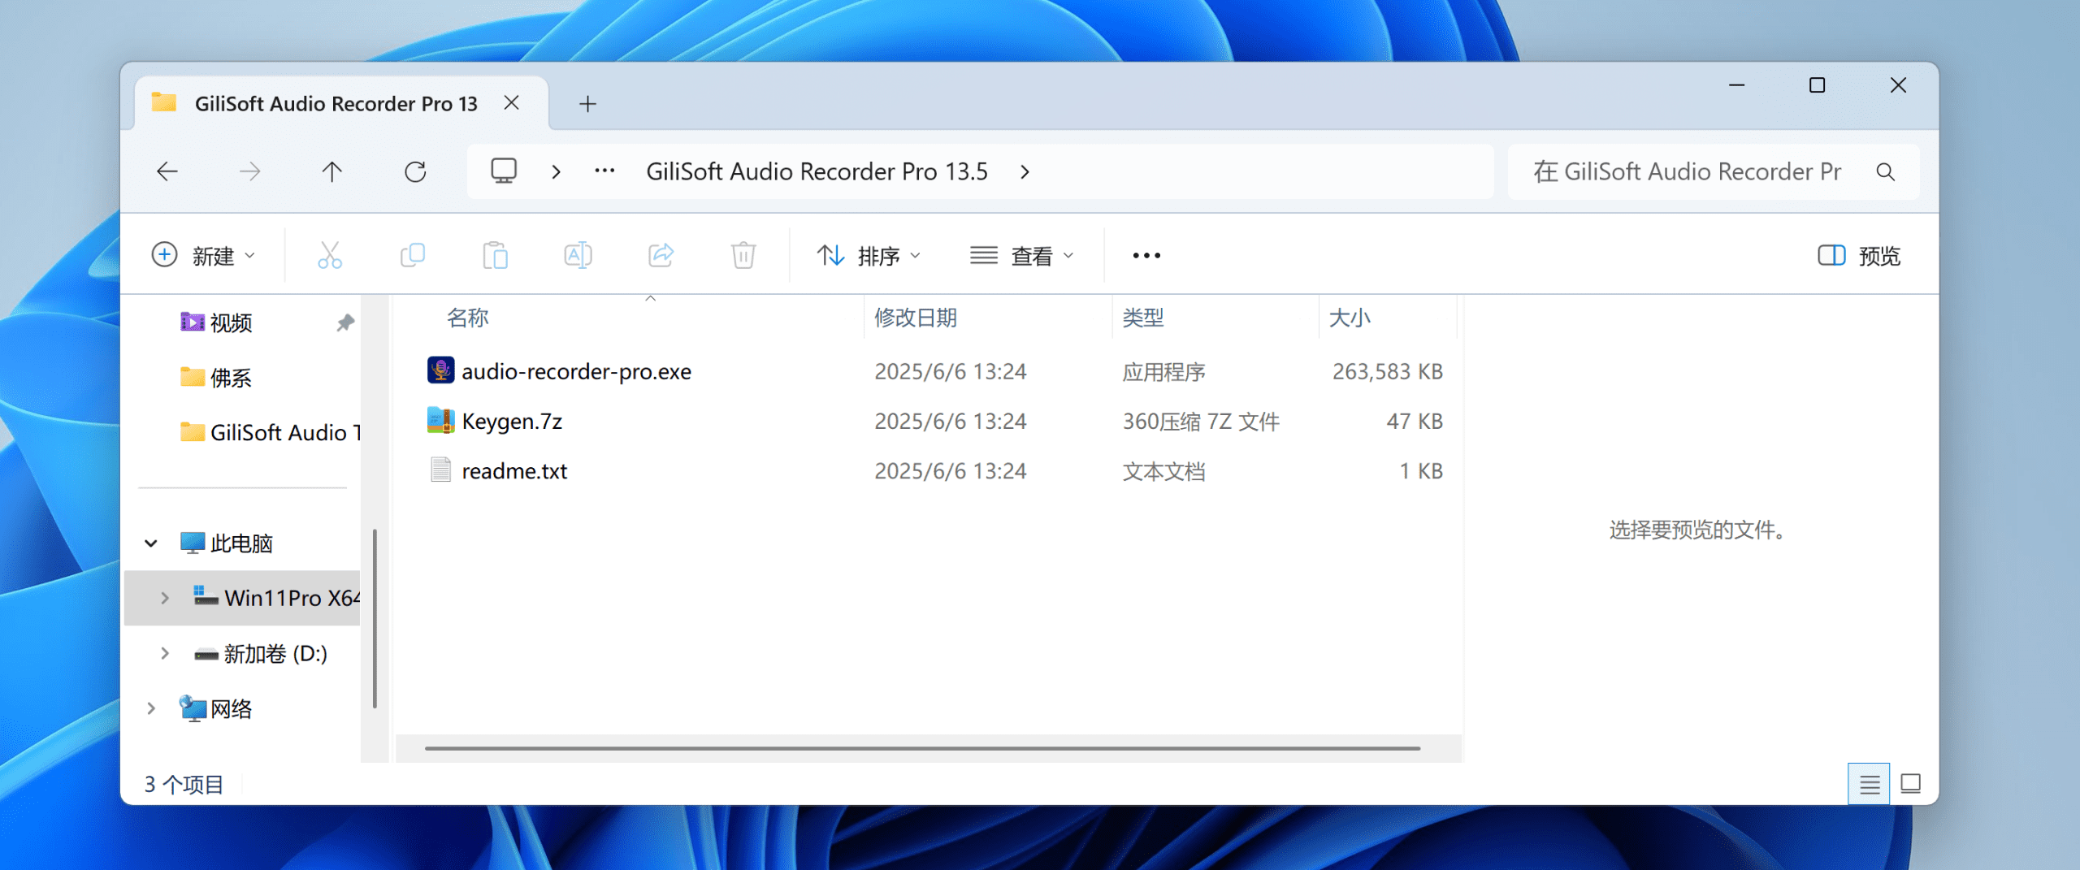Select the Keygen.7z file
2080x870 pixels.
tap(512, 421)
